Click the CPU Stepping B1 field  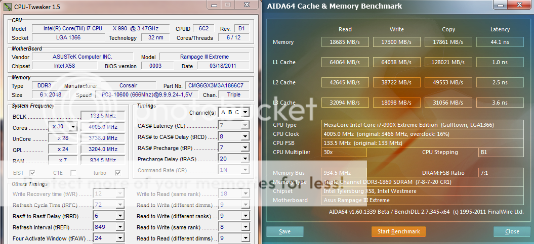pos(501,152)
